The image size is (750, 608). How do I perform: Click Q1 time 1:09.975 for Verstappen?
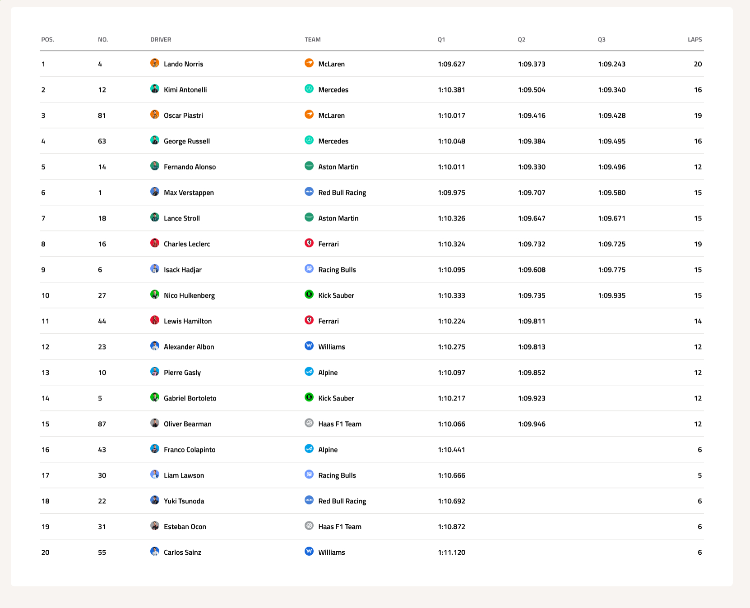[x=452, y=193]
